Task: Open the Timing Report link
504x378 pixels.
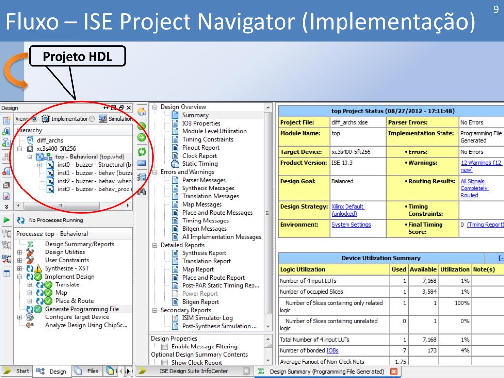Action: (485, 225)
